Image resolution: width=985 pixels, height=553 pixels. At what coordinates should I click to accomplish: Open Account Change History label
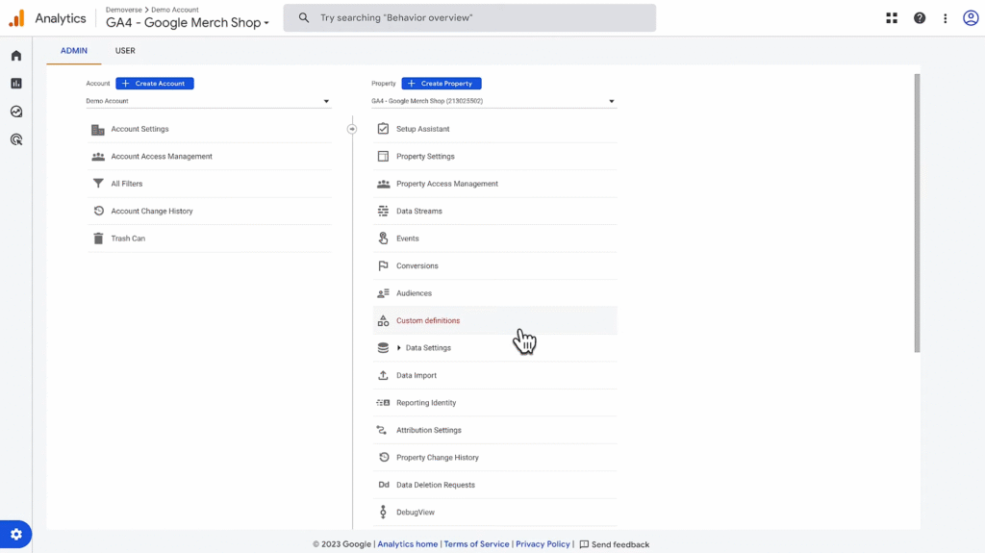pos(152,212)
